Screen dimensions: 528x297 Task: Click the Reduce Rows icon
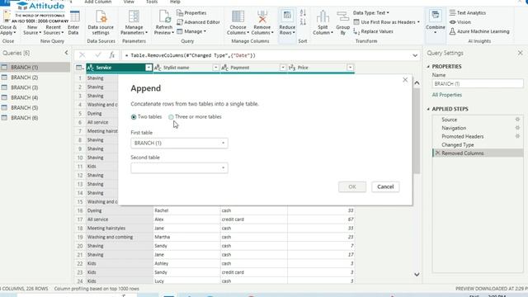[x=287, y=16]
